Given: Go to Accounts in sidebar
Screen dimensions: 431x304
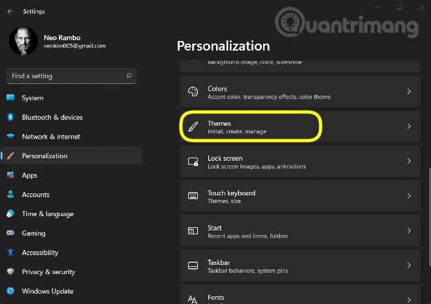Looking at the screenshot, I should 35,195.
